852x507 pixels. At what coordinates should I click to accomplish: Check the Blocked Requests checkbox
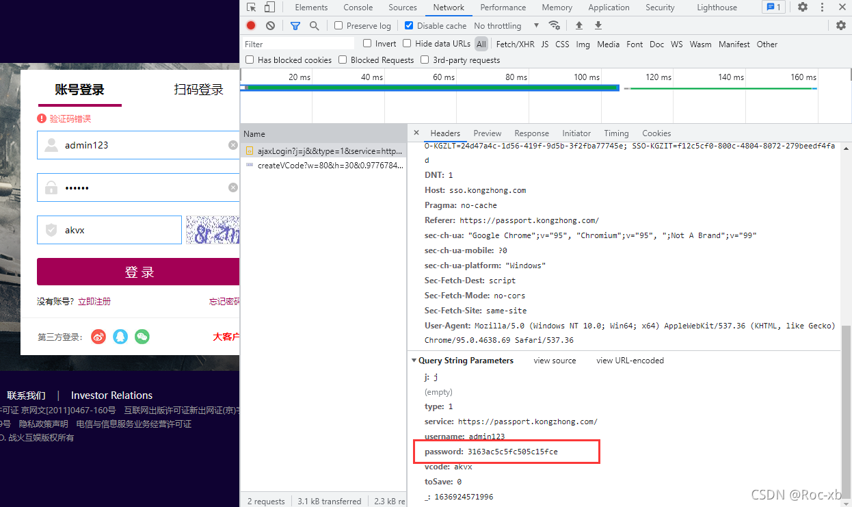343,60
